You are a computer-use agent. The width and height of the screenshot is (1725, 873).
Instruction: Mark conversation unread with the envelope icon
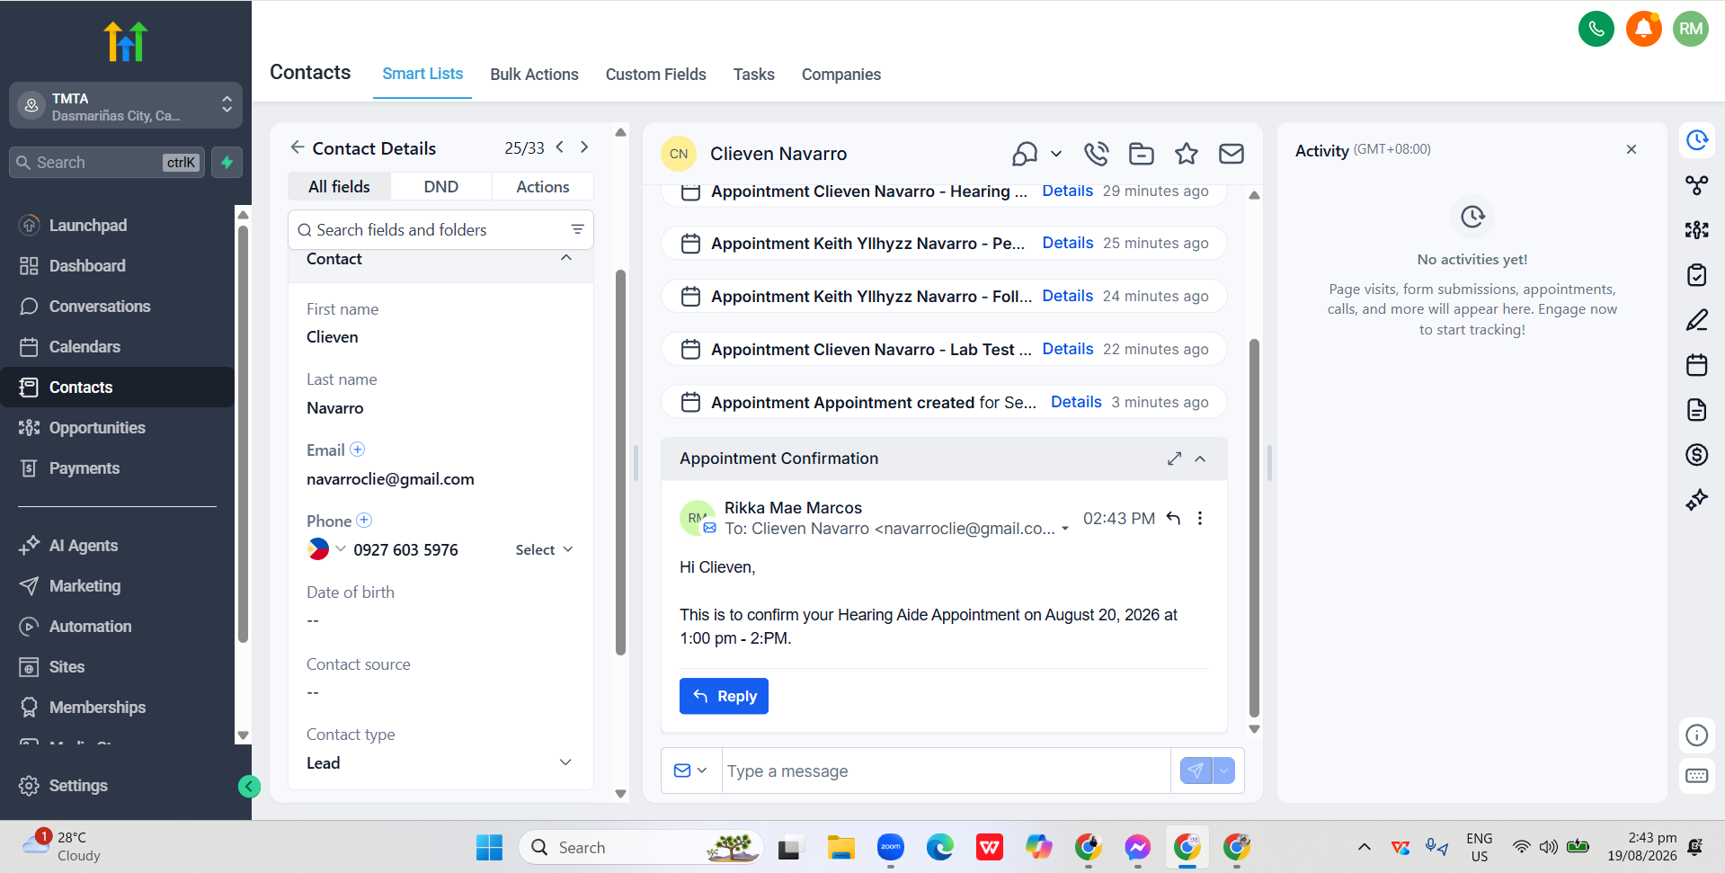point(1232,154)
